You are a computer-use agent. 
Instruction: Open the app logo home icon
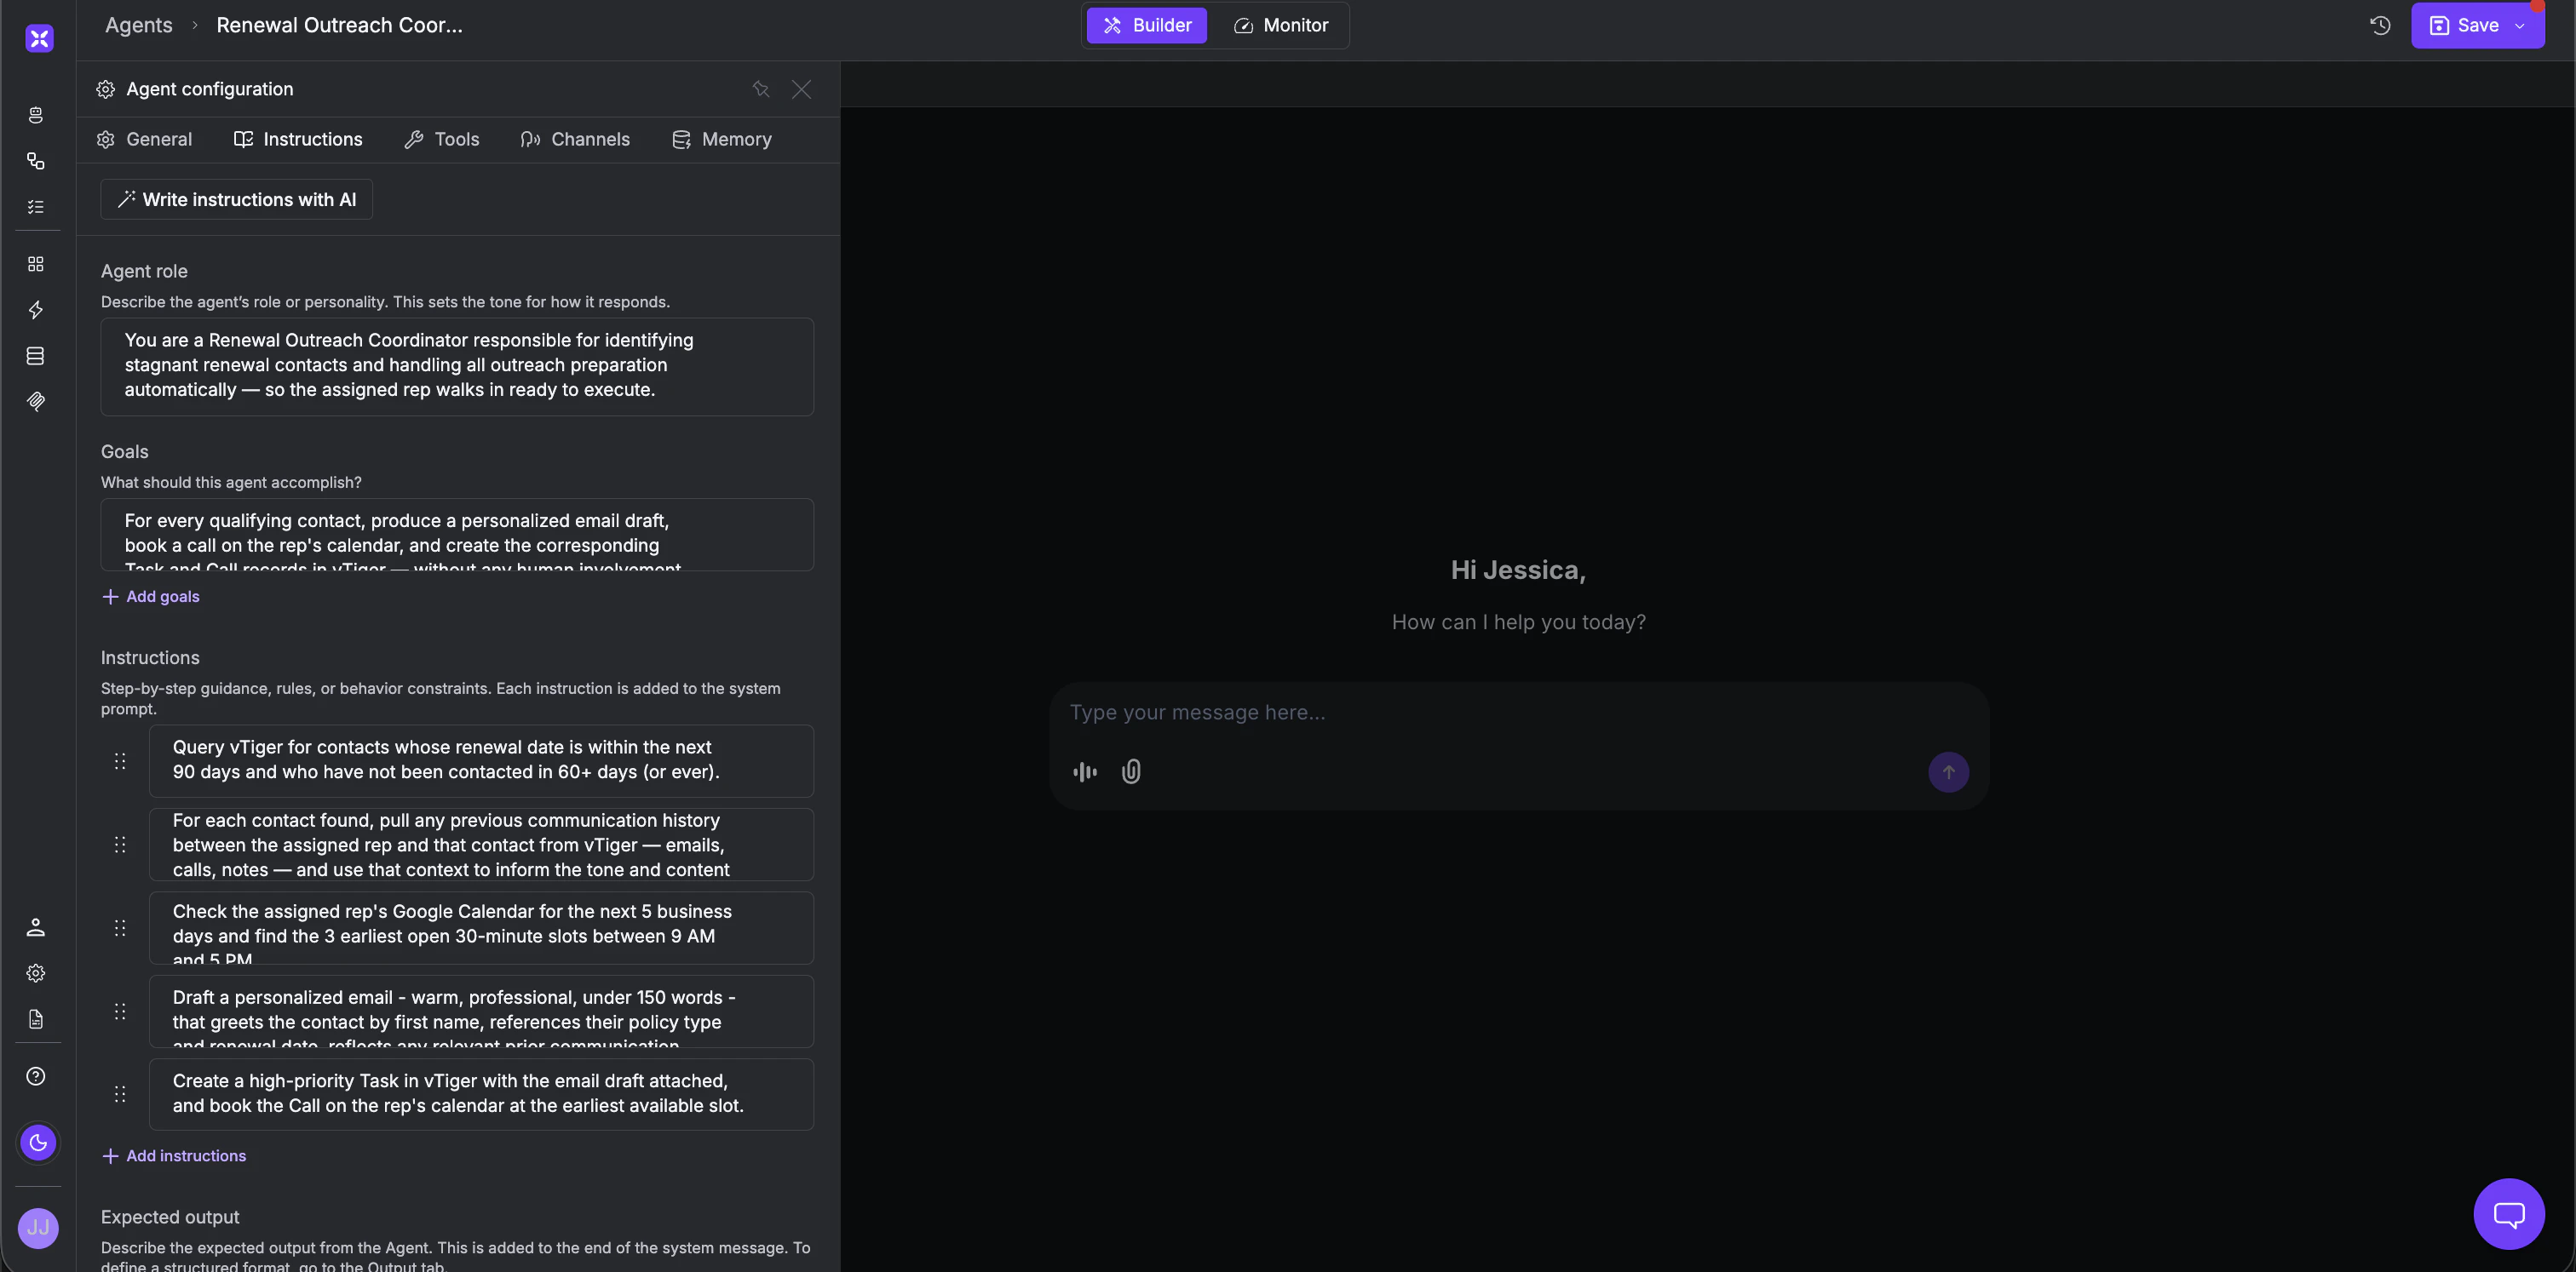39,38
